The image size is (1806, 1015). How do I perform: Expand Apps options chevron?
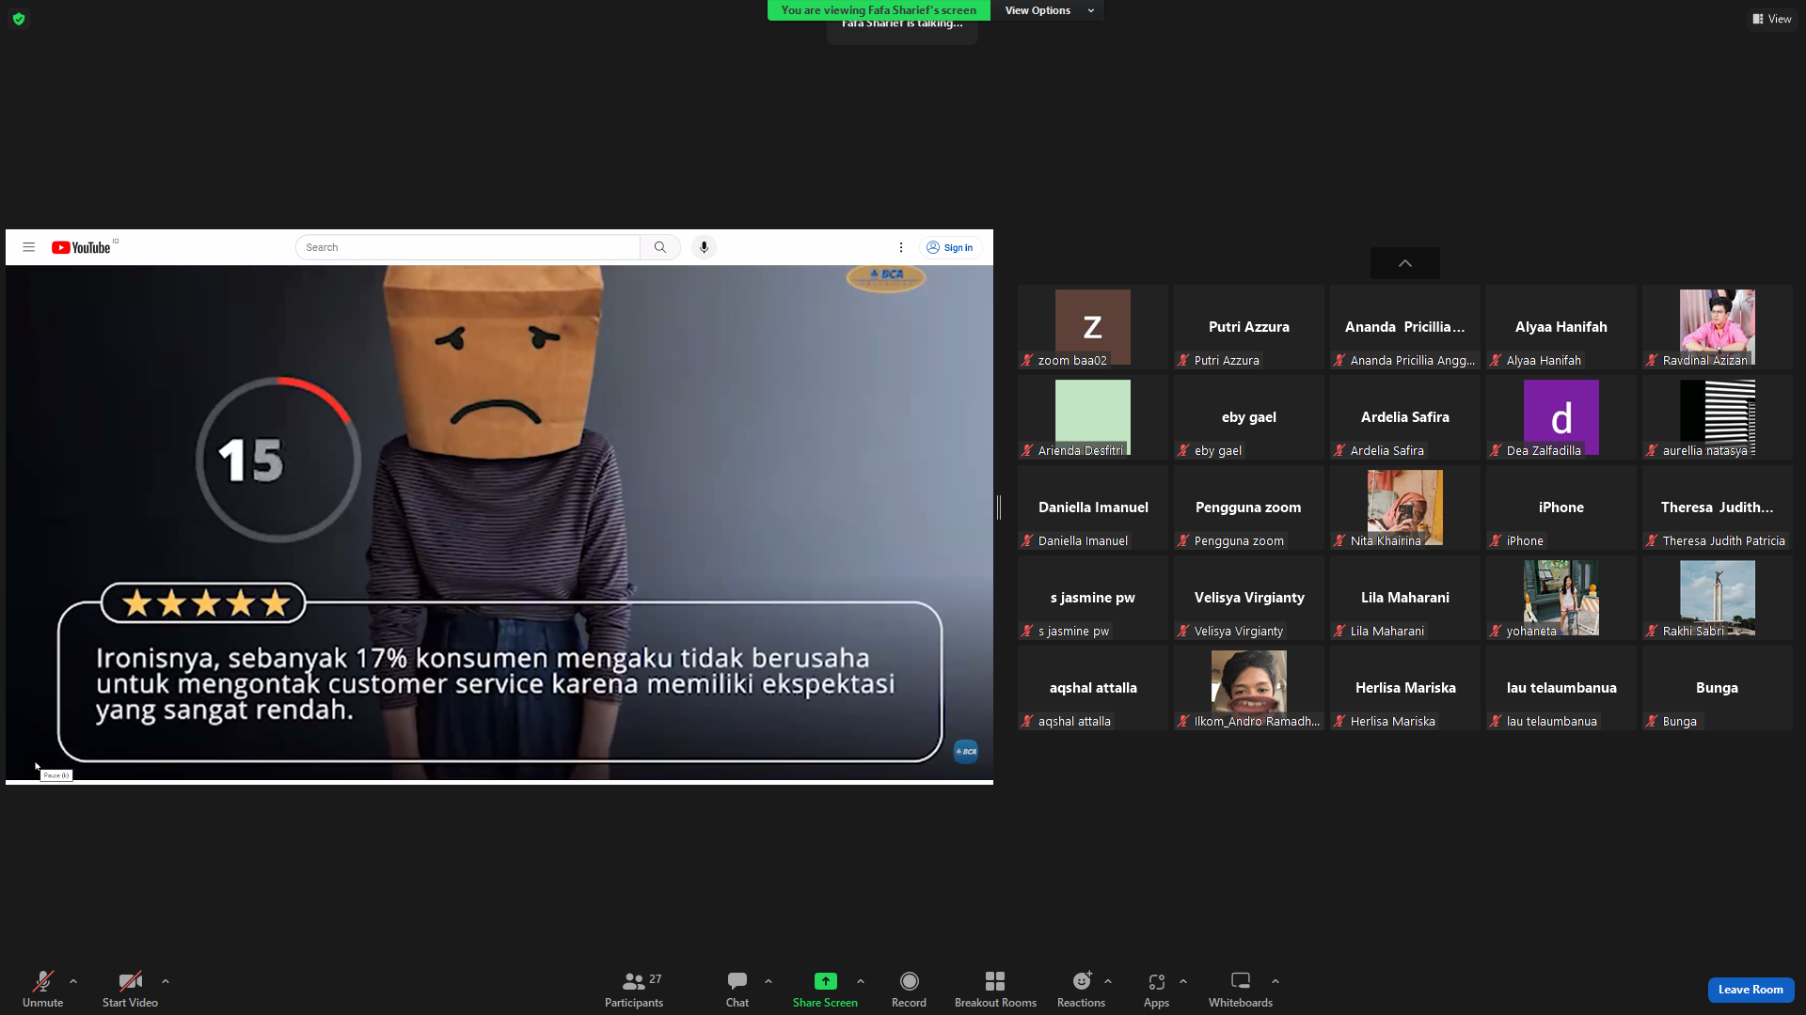(1183, 981)
